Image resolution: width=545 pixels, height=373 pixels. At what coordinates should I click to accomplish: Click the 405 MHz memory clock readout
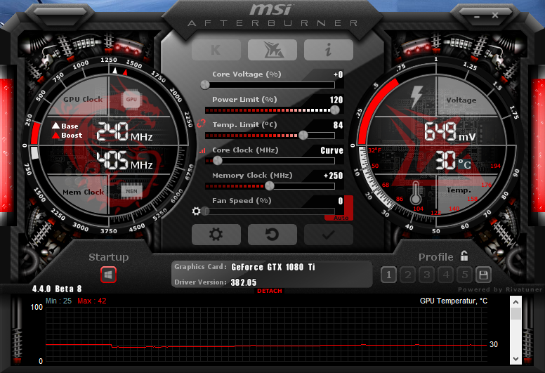click(x=124, y=161)
